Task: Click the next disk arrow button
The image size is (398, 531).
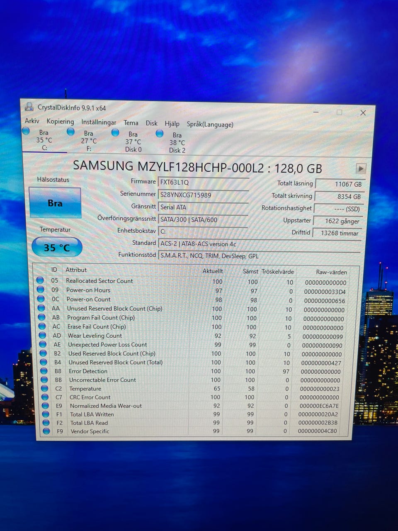Action: click(361, 168)
